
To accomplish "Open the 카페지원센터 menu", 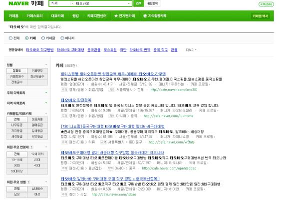I will (97, 16).
